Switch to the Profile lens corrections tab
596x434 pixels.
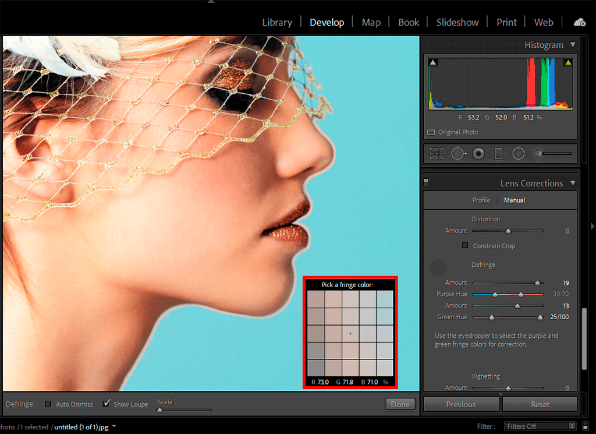tap(481, 200)
